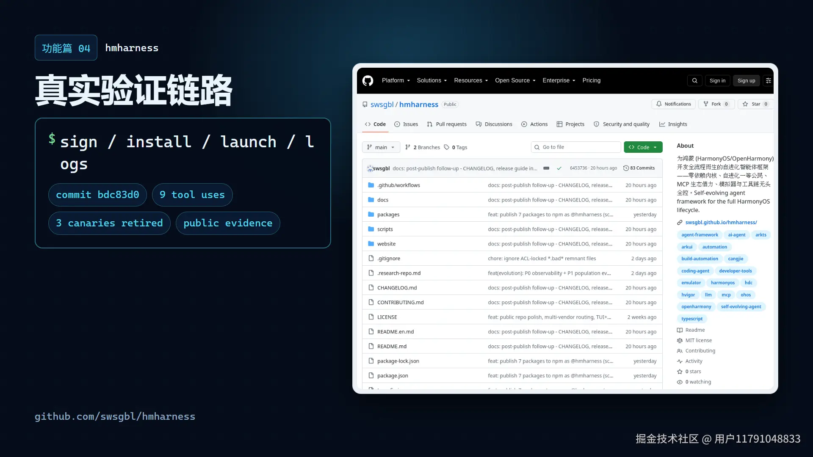The height and width of the screenshot is (457, 813).
Task: Click the mcp topic tag
Action: point(726,295)
